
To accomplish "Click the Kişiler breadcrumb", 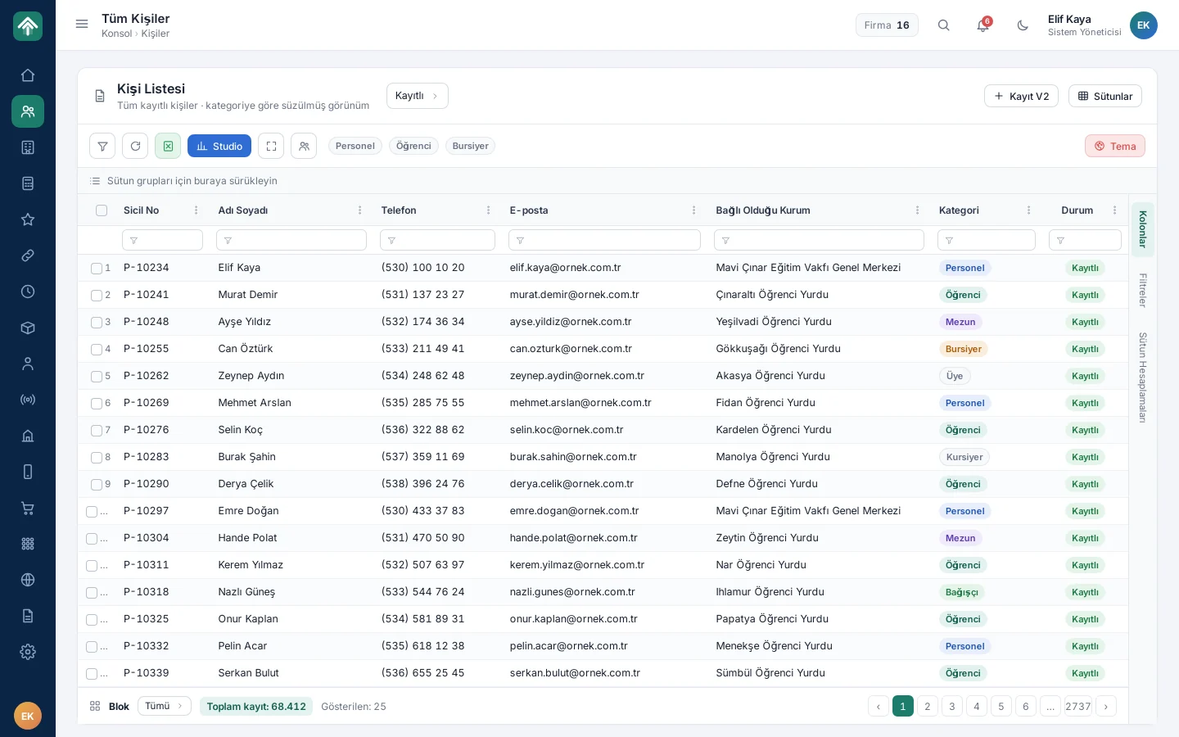I will tap(156, 34).
